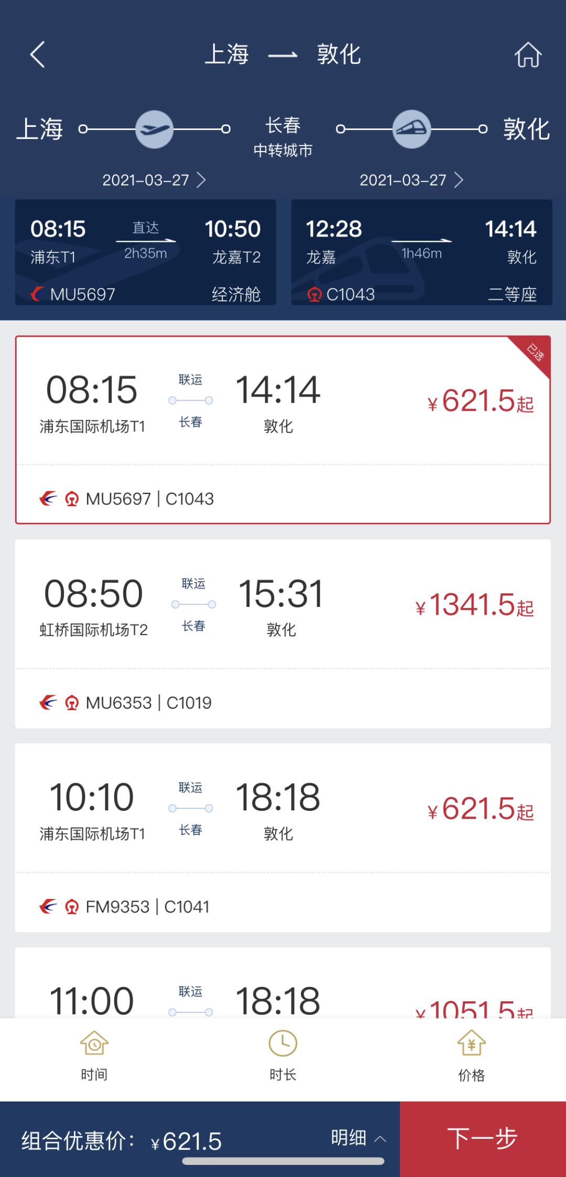
Task: Tap the airplane segment icon
Action: (x=154, y=129)
